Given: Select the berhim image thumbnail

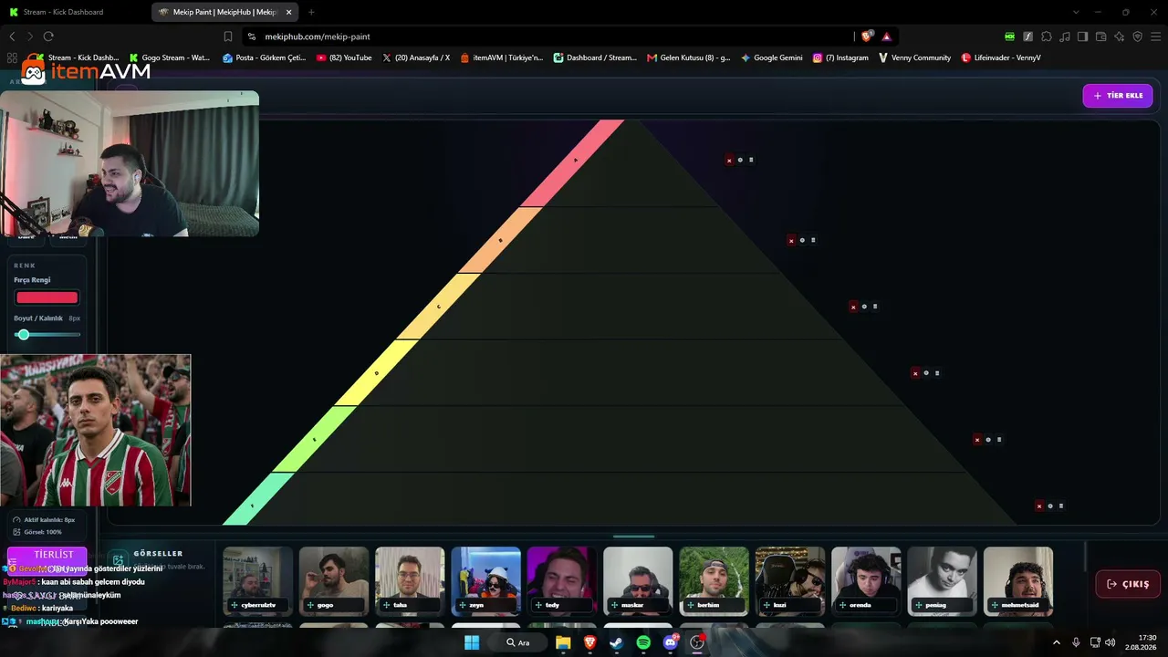Looking at the screenshot, I should coord(714,581).
